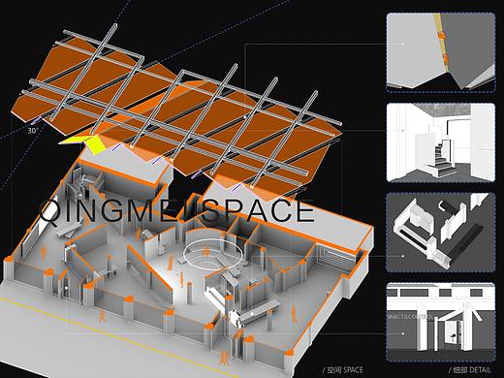Image resolution: width=504 pixels, height=378 pixels.
Task: Open the staircase interior render thumbnail
Action: tap(441, 142)
